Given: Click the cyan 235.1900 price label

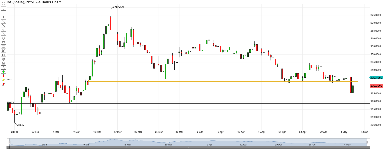Looking at the screenshot, I should pos(376,78).
